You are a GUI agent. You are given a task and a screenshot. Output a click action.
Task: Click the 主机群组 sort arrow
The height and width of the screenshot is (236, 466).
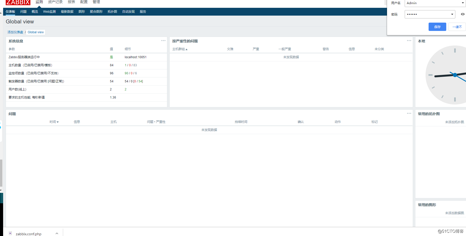pyautogui.click(x=187, y=49)
